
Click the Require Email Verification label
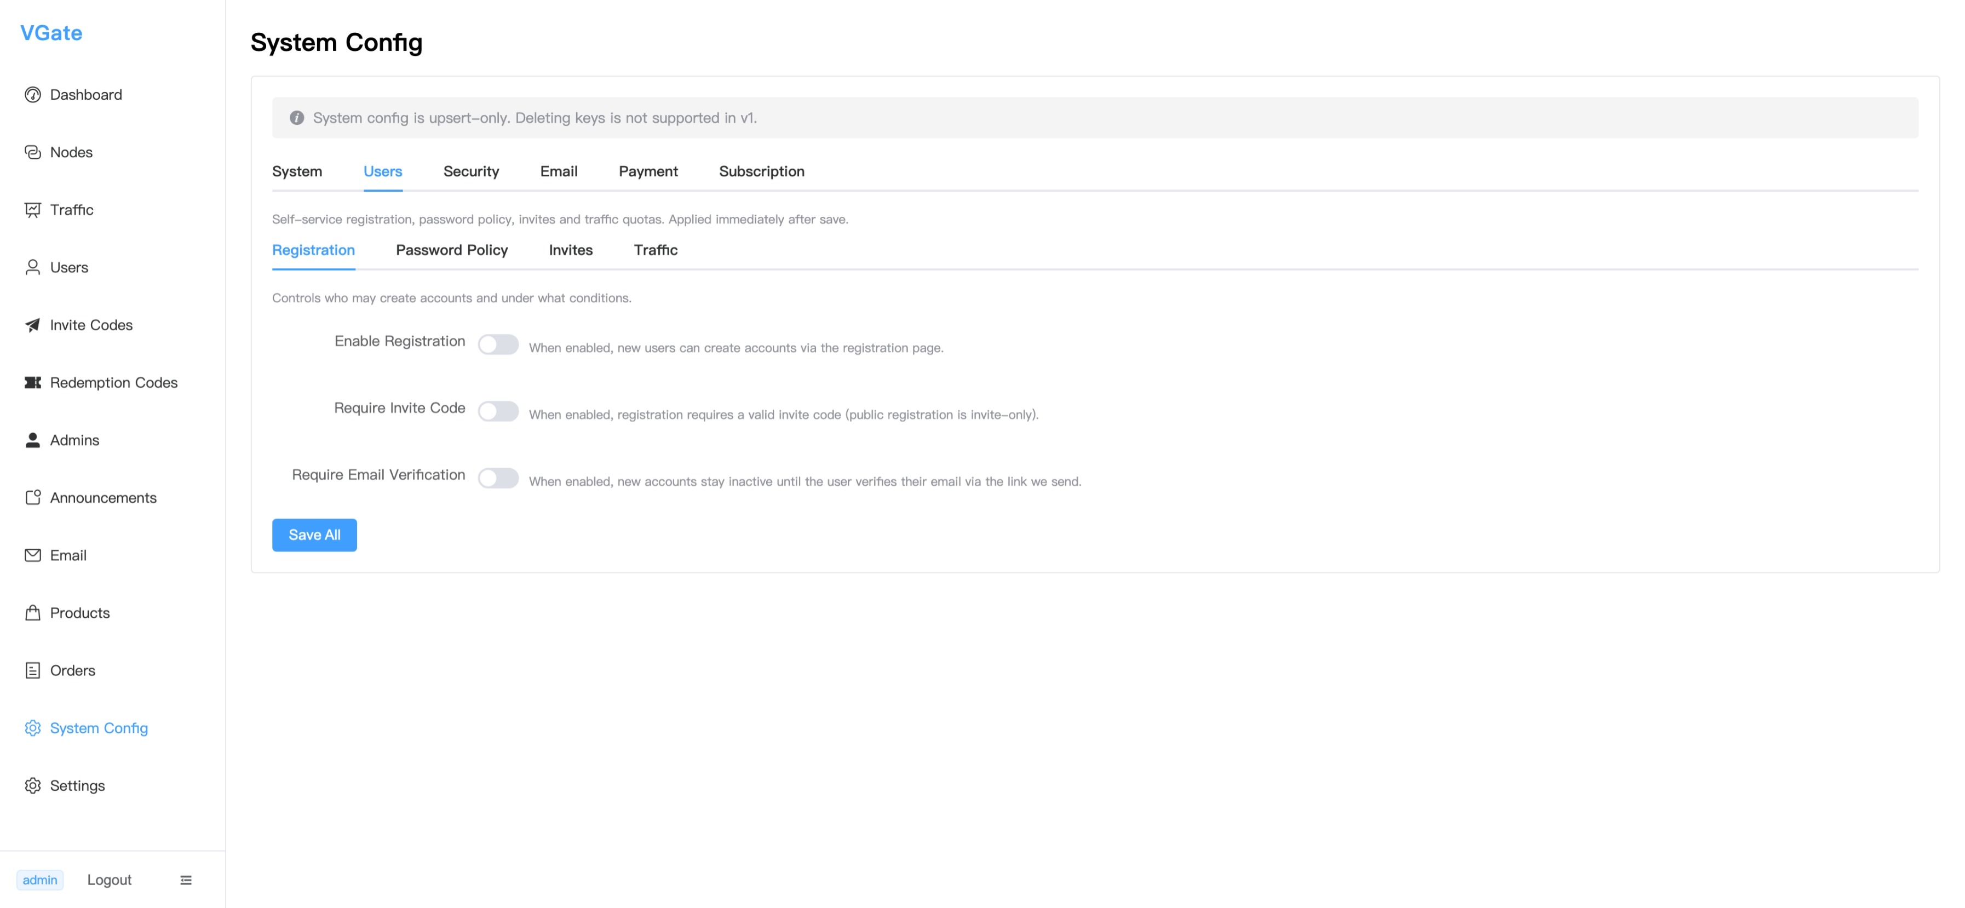[378, 475]
